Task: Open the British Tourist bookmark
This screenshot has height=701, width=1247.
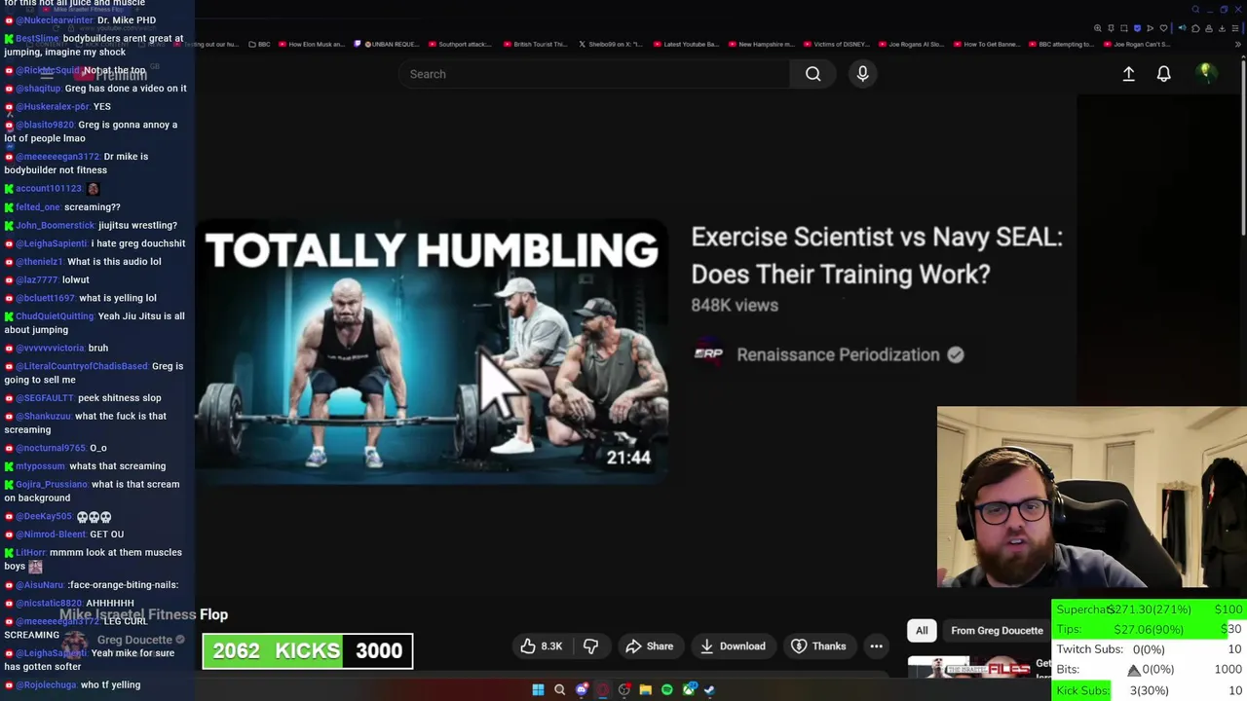Action: point(536,44)
